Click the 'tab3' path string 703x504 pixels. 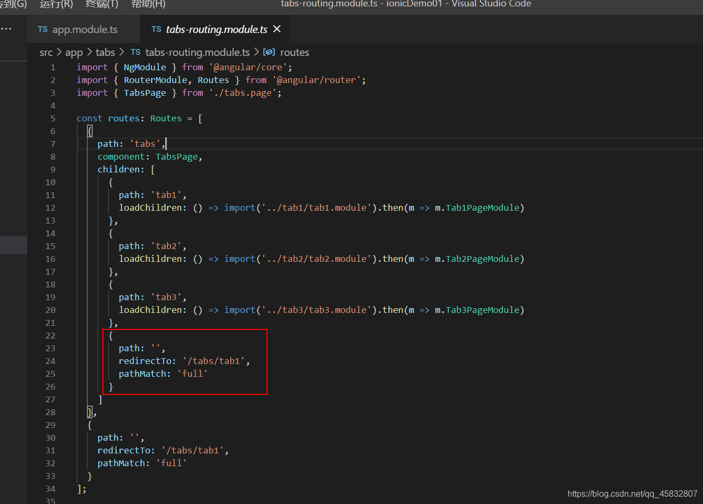pyautogui.click(x=166, y=297)
